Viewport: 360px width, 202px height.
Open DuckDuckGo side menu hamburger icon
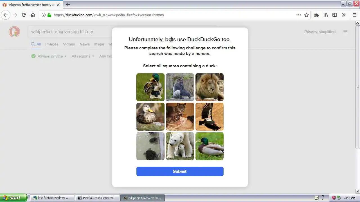(345, 32)
